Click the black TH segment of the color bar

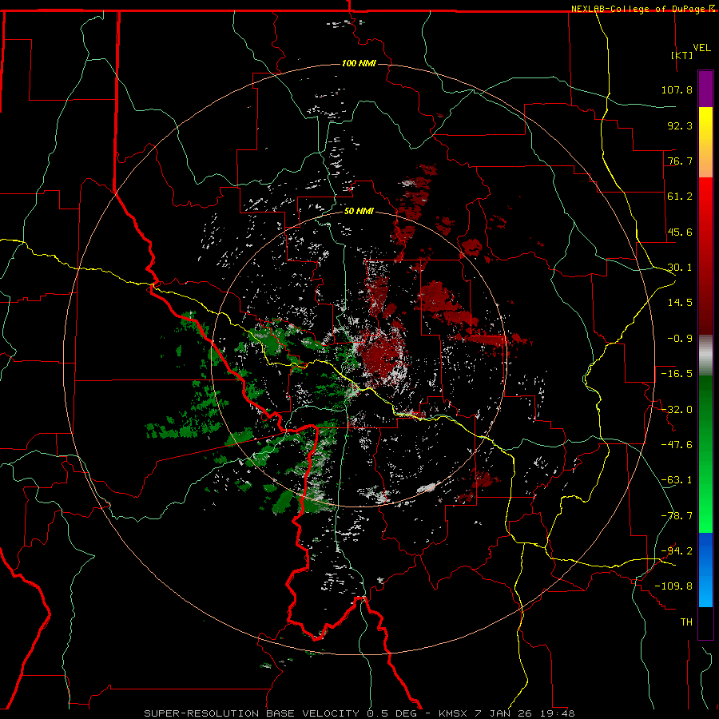click(x=705, y=622)
